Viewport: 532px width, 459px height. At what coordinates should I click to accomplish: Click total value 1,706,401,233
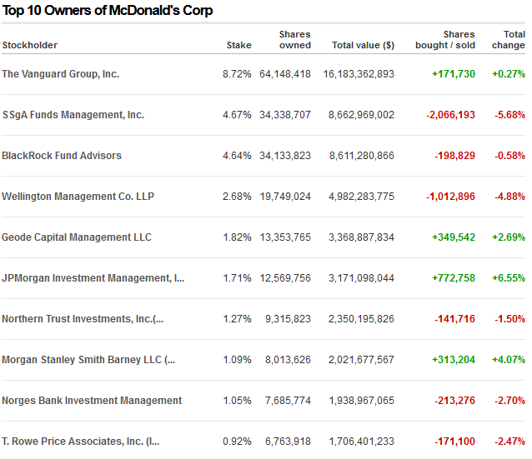[x=362, y=442]
